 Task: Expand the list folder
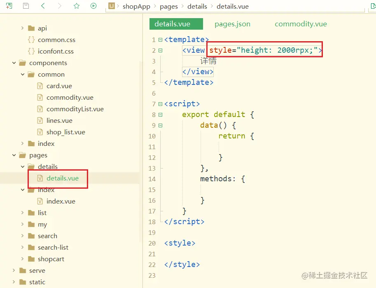click(x=22, y=213)
